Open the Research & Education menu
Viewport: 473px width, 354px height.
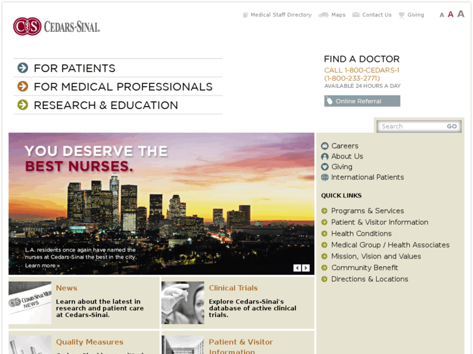[106, 105]
